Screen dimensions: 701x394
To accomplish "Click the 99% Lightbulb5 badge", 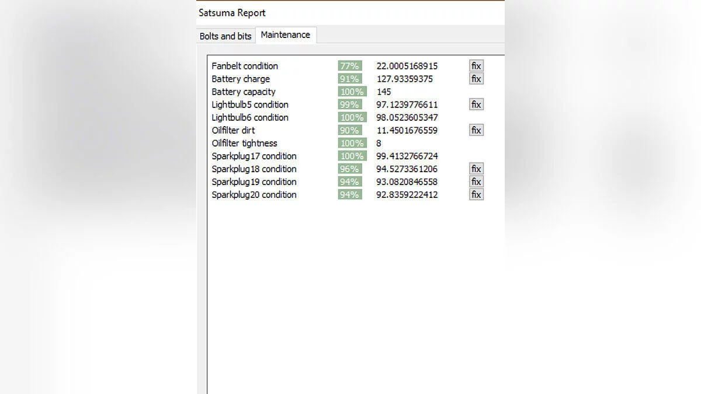I will [x=350, y=104].
